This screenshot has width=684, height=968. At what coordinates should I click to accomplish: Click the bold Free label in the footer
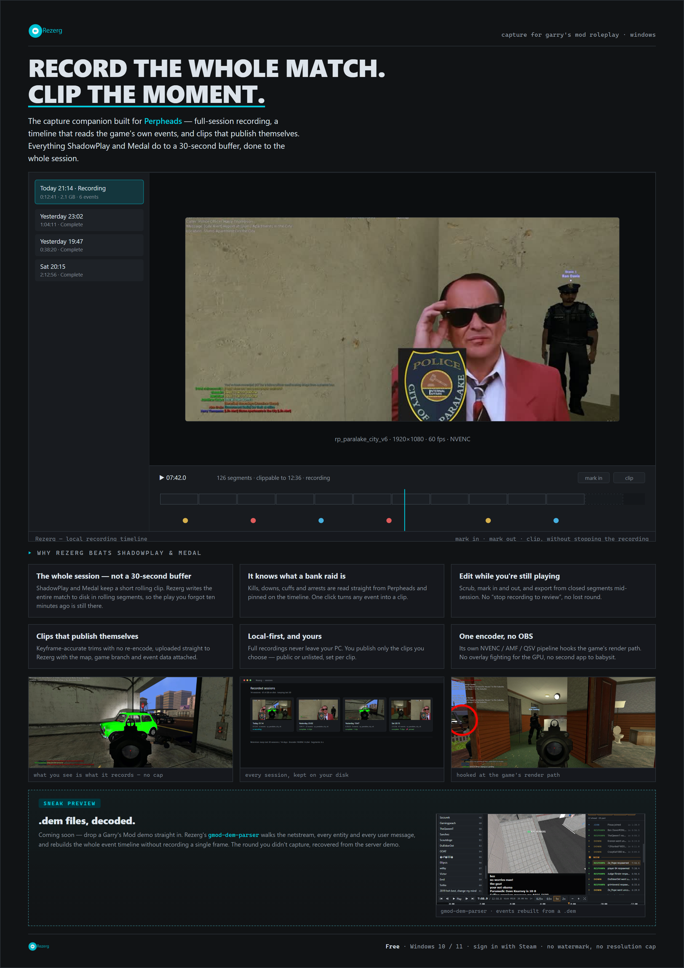coord(392,946)
